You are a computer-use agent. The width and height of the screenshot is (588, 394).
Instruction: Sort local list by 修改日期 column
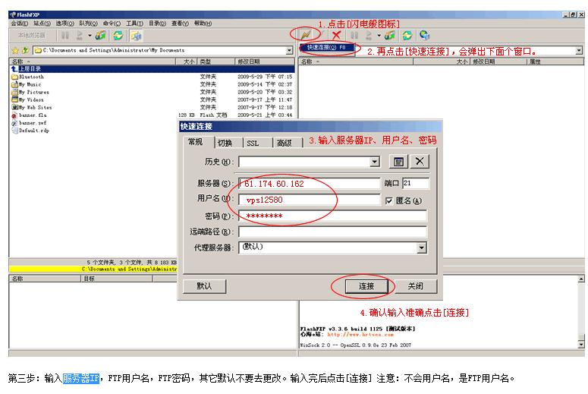click(264, 61)
